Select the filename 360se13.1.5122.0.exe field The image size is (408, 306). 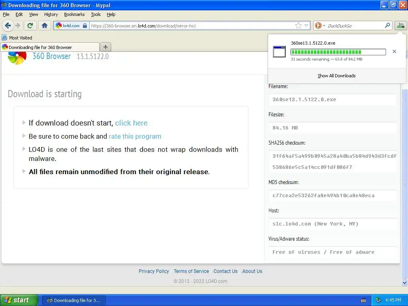333,99
